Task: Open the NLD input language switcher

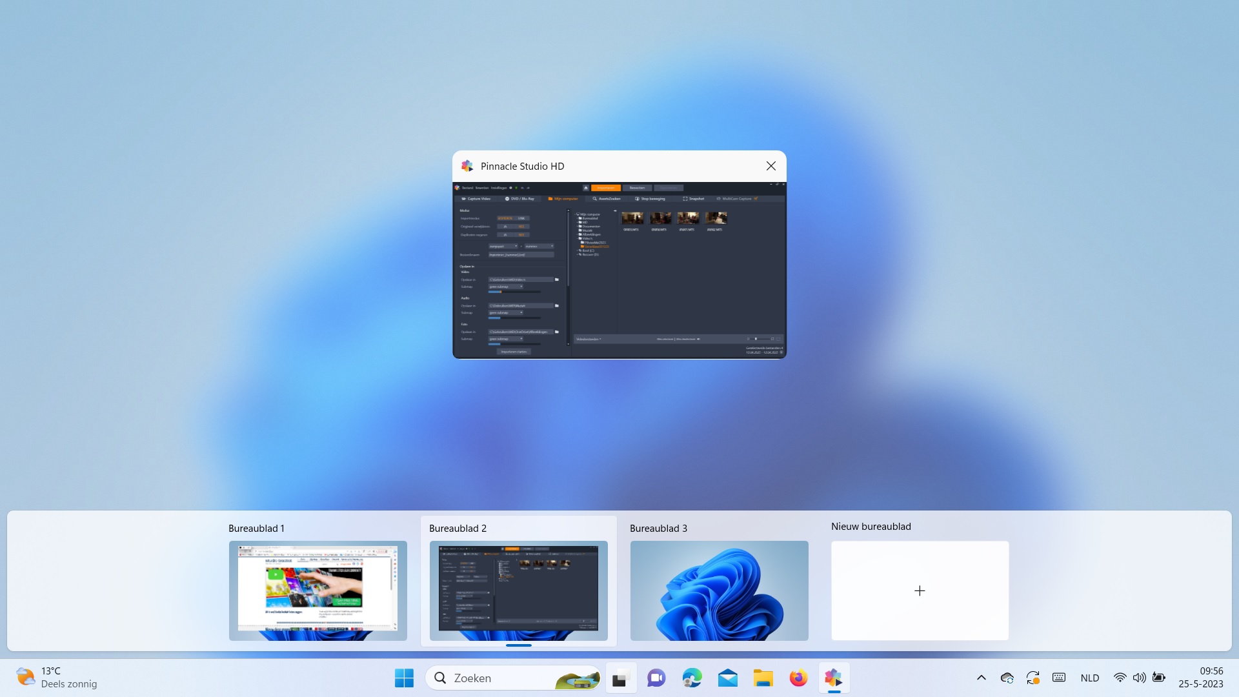Action: click(1090, 678)
